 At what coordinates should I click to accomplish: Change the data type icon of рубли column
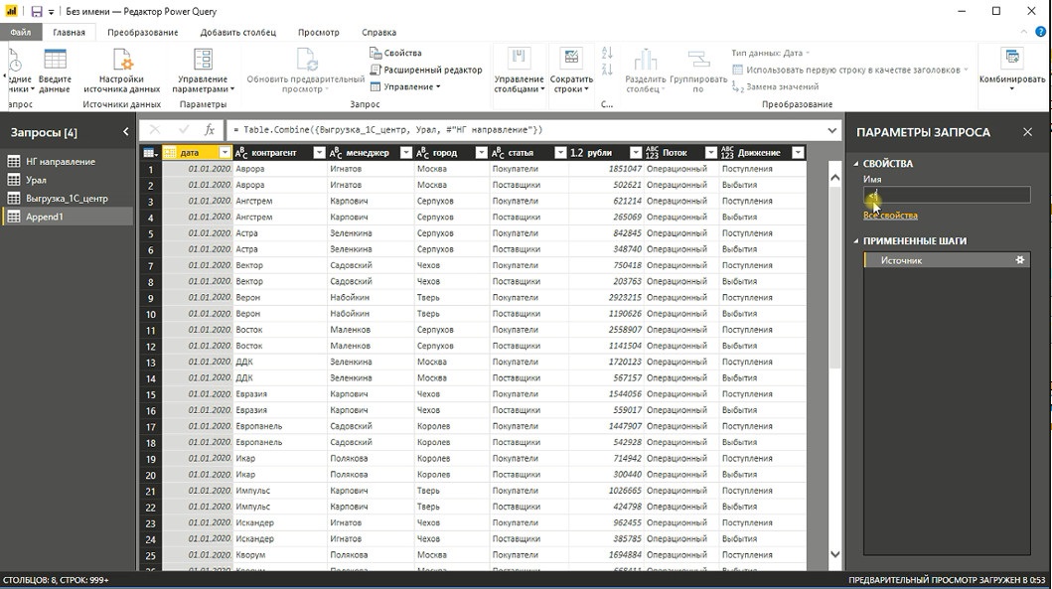577,153
